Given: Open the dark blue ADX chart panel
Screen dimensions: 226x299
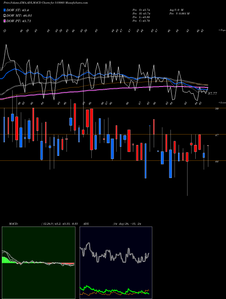Looking at the screenshot, I should click(x=116, y=263).
